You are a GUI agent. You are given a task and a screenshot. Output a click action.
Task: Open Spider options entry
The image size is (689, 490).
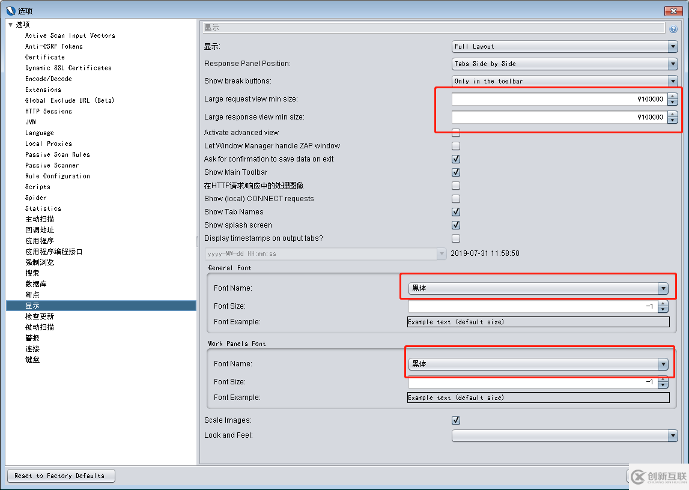(35, 198)
